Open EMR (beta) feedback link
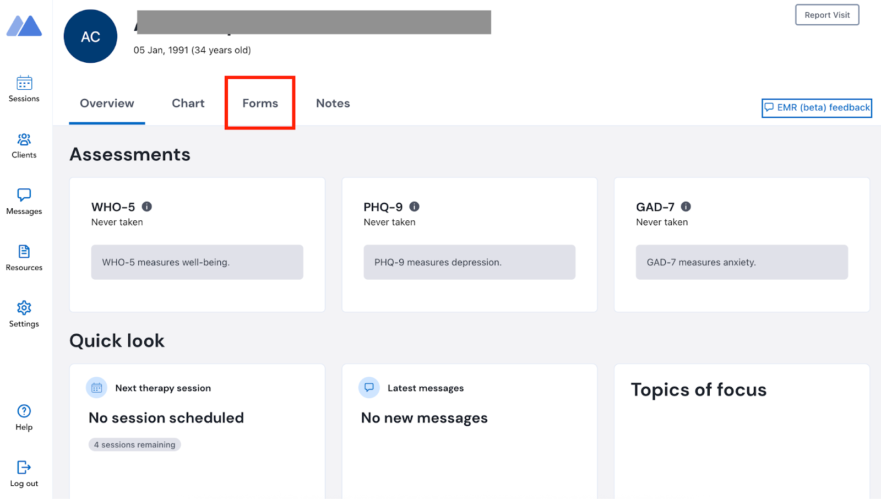The image size is (881, 499). 817,108
